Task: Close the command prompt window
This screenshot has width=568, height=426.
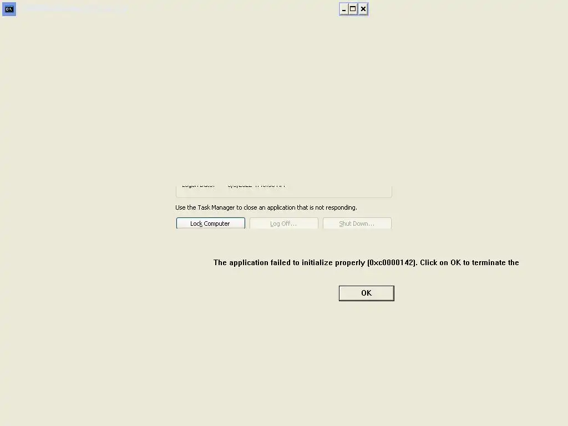Action: pos(363,9)
